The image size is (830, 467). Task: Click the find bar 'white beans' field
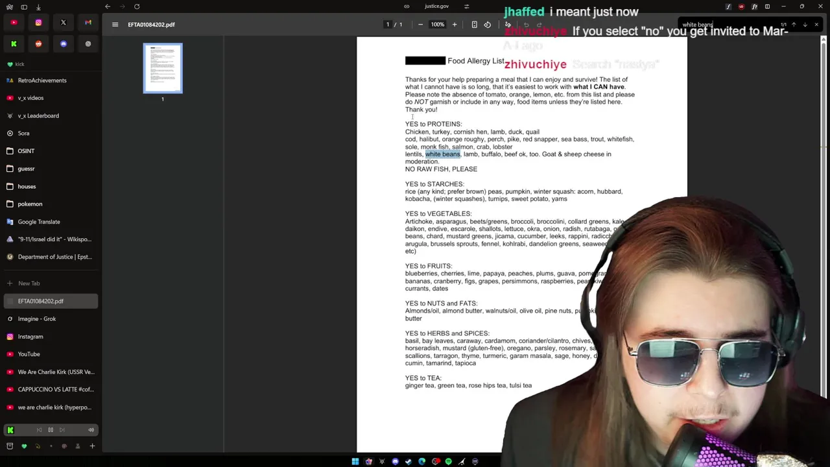click(726, 25)
